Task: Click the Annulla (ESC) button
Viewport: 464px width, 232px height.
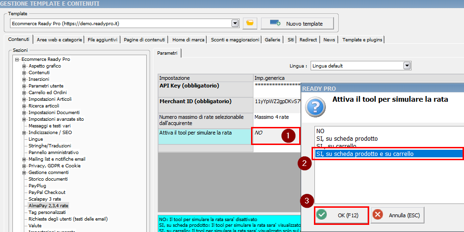Action: coord(397,215)
